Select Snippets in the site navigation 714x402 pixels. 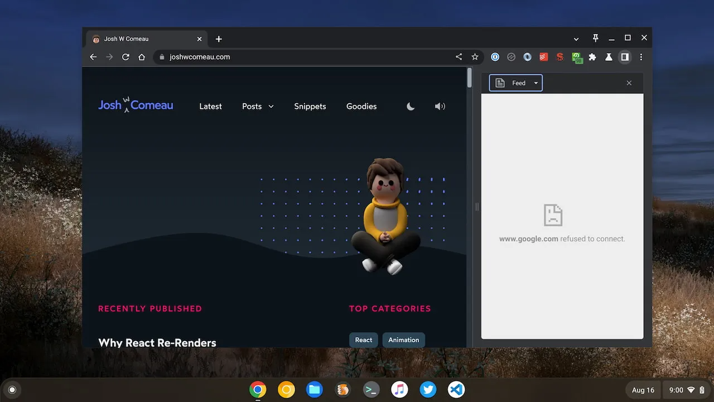310,106
